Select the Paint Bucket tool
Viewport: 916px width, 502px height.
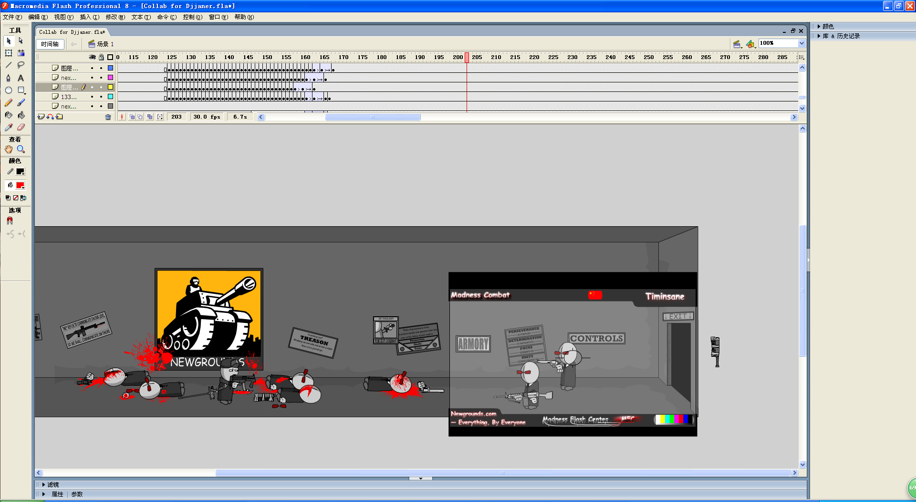click(21, 115)
